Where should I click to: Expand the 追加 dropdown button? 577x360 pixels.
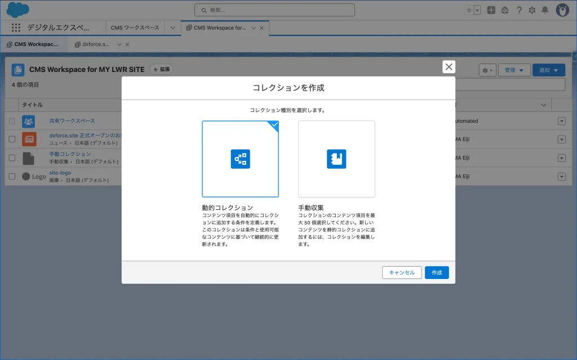pyautogui.click(x=548, y=70)
